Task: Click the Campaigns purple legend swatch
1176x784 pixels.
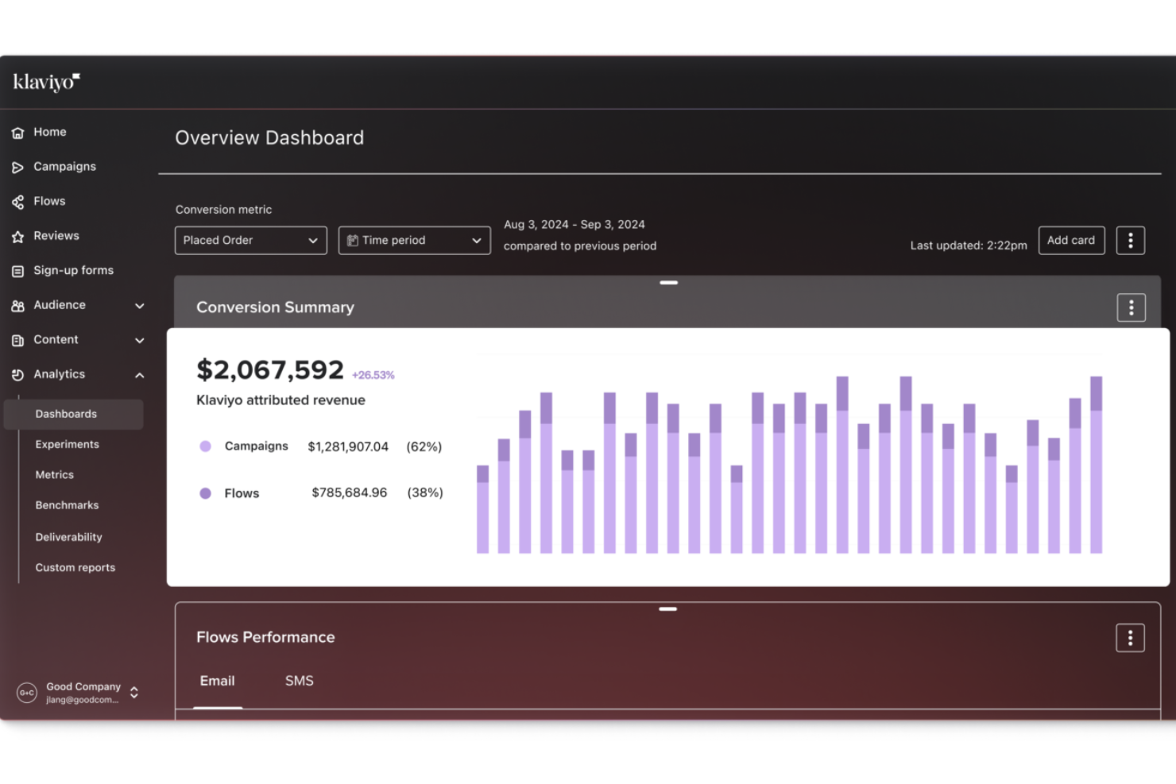Action: pos(205,446)
